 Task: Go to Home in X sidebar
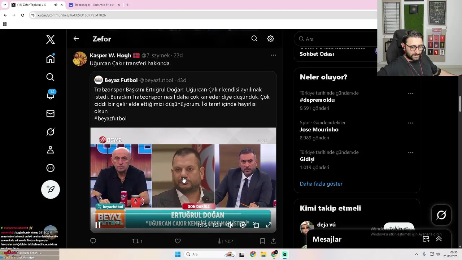51,59
